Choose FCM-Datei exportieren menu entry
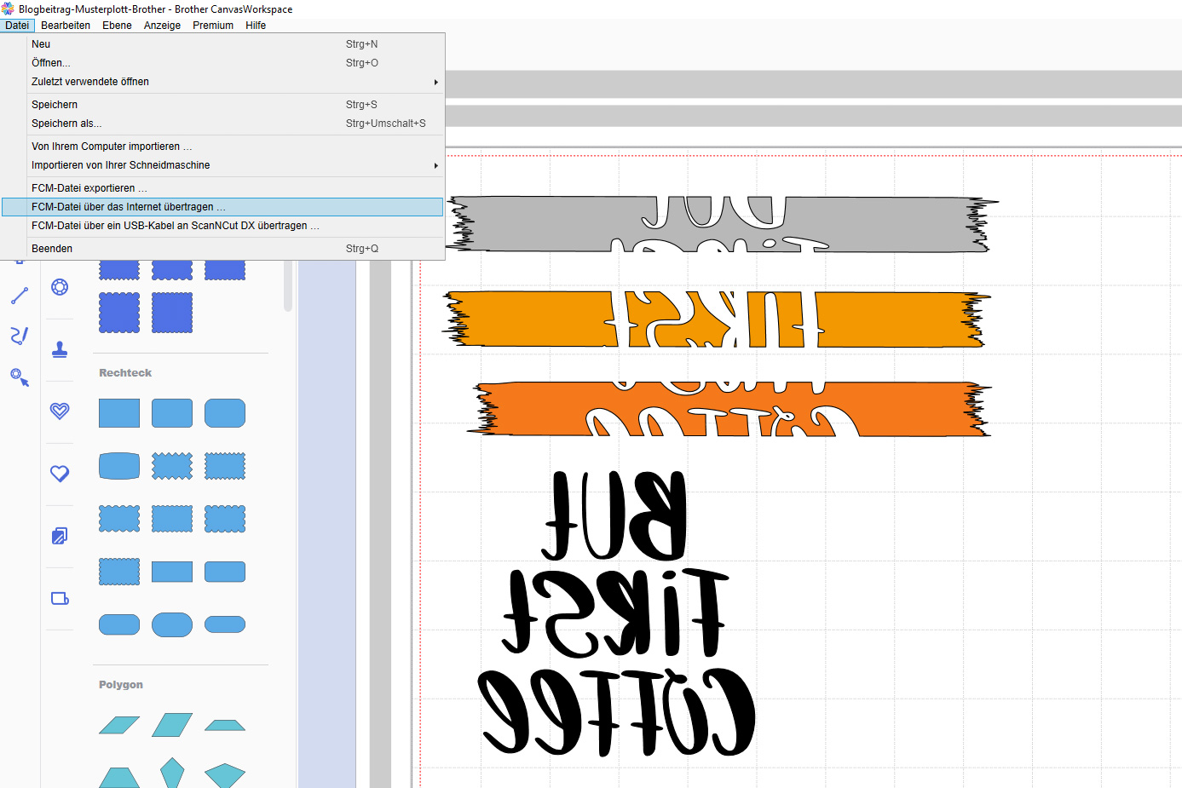Image resolution: width=1182 pixels, height=788 pixels. click(89, 188)
